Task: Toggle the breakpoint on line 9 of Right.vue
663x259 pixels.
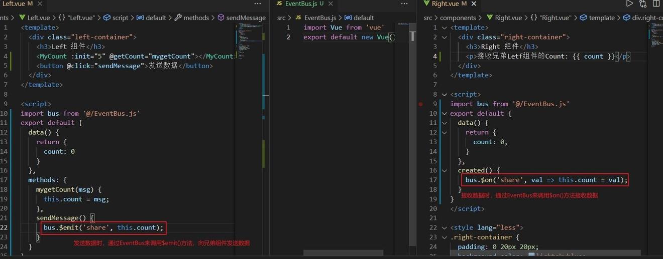Action: (421, 104)
